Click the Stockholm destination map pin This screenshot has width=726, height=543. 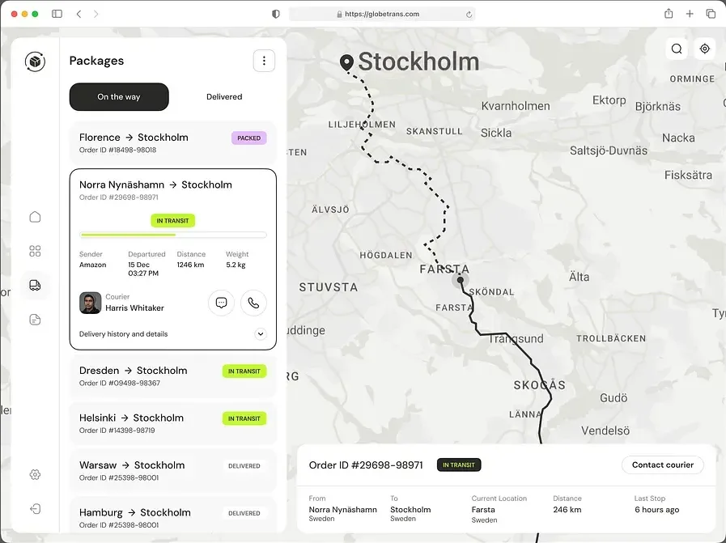click(x=346, y=62)
